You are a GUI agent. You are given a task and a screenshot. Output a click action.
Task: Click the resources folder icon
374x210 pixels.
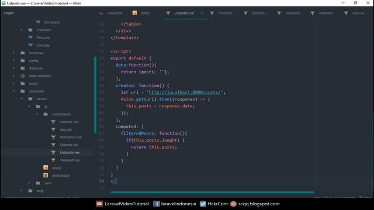point(23,91)
